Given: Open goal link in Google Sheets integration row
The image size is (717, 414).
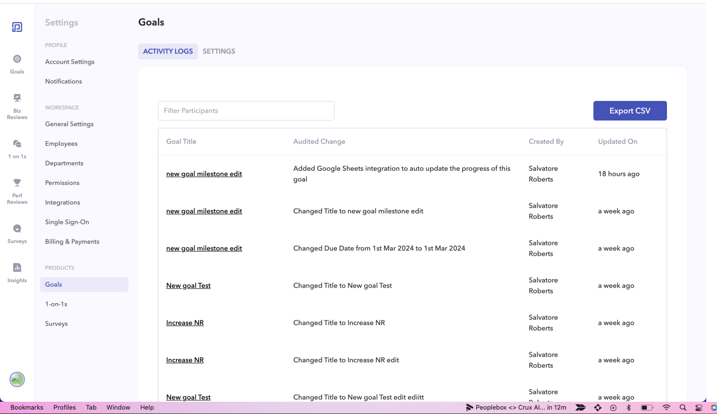Looking at the screenshot, I should click(x=204, y=174).
